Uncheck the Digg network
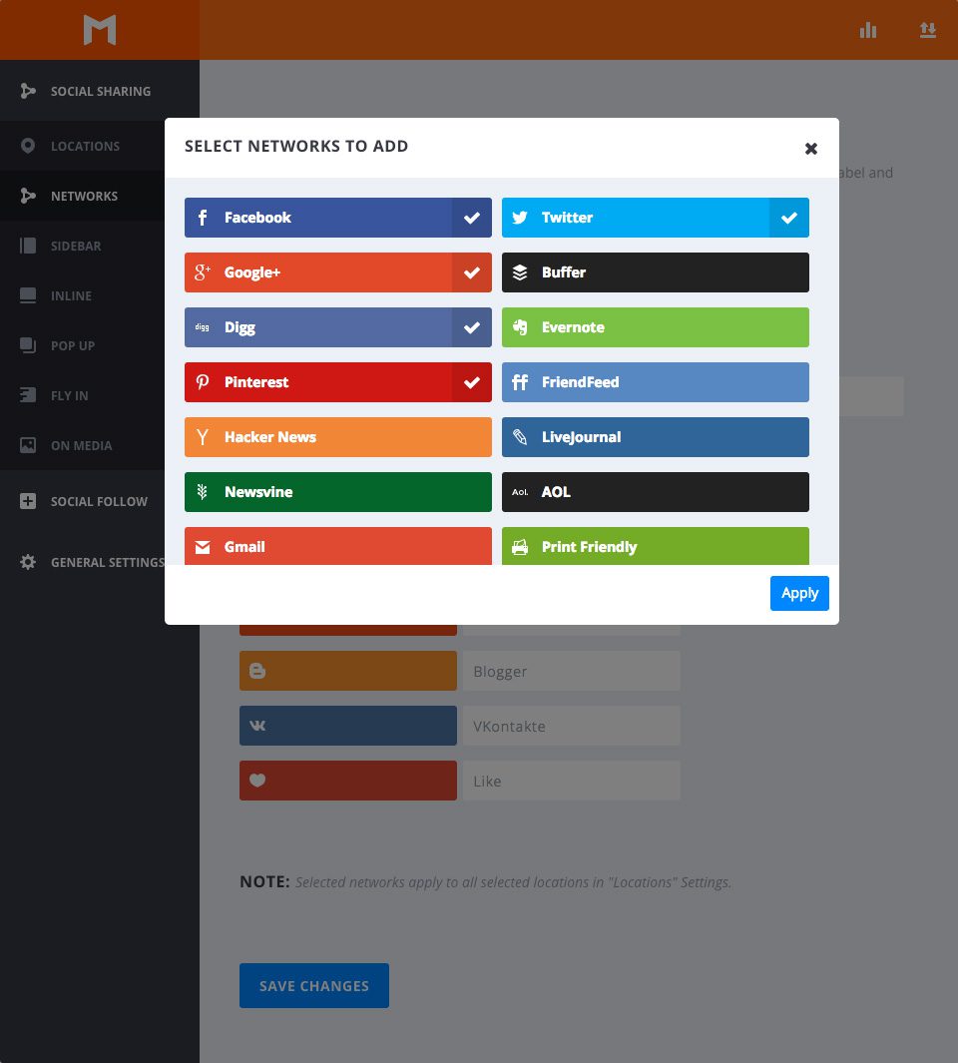This screenshot has height=1063, width=958. [x=472, y=327]
